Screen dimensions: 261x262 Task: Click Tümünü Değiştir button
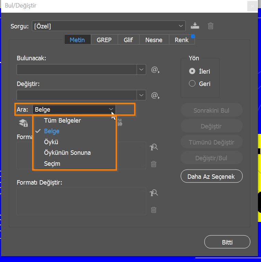(211, 142)
